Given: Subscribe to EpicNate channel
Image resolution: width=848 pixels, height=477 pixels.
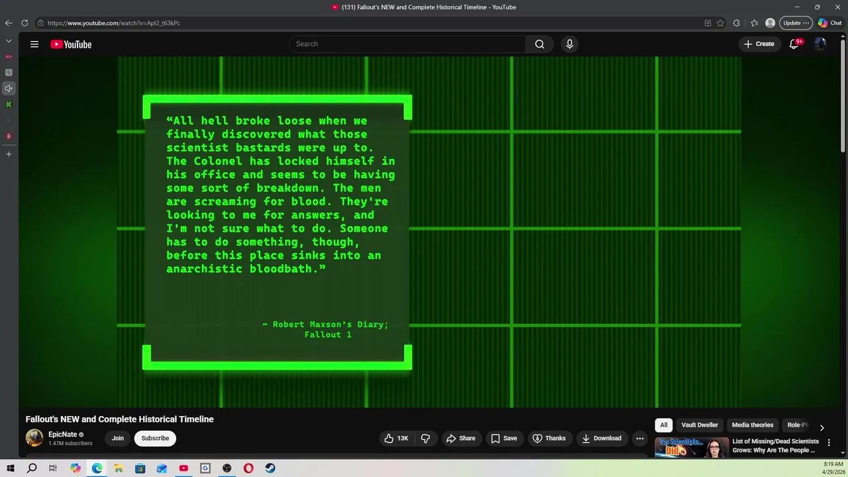Looking at the screenshot, I should [x=155, y=438].
